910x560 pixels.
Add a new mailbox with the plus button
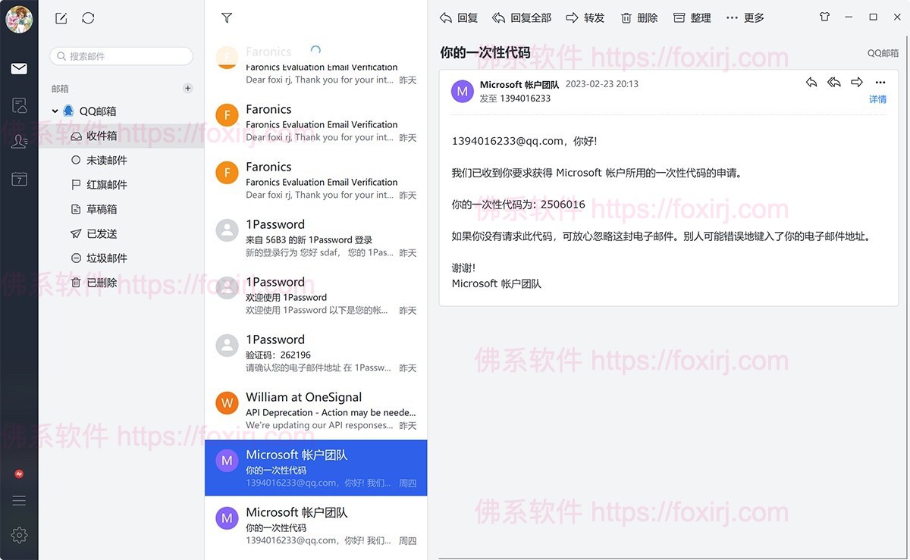[187, 88]
